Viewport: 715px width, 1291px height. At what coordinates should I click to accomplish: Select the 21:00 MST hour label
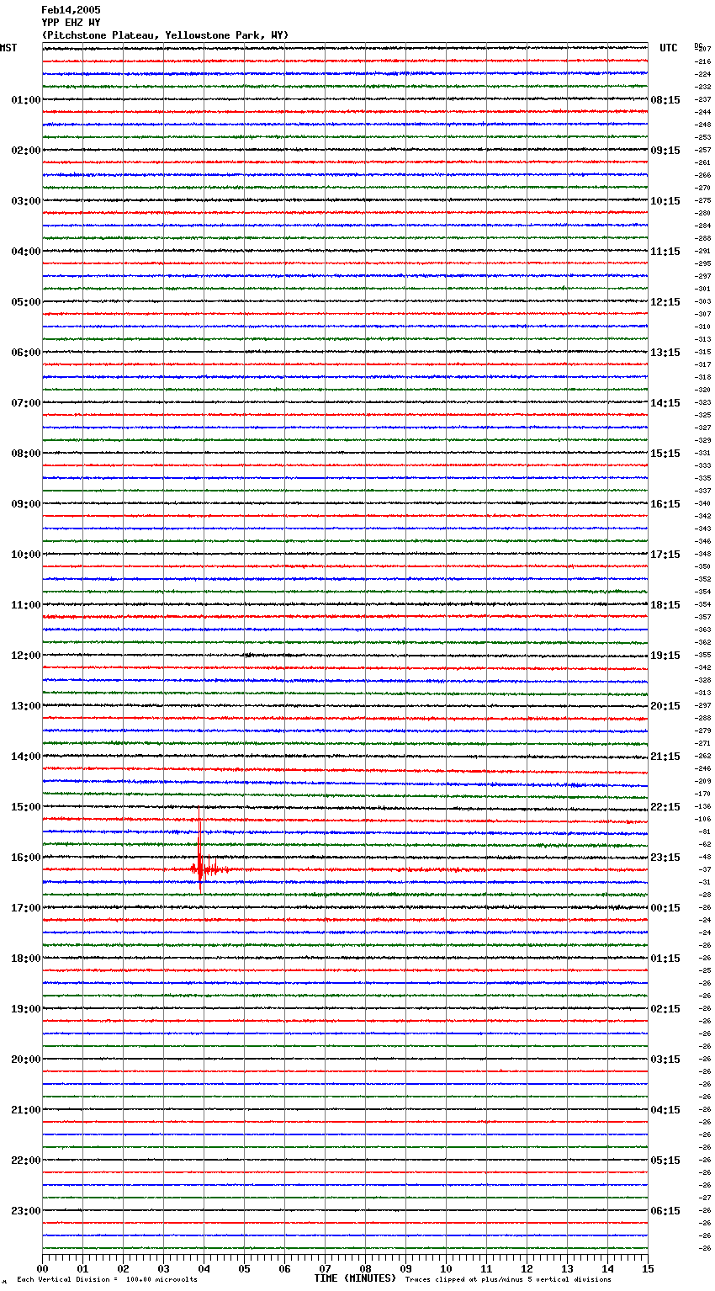[26, 1110]
